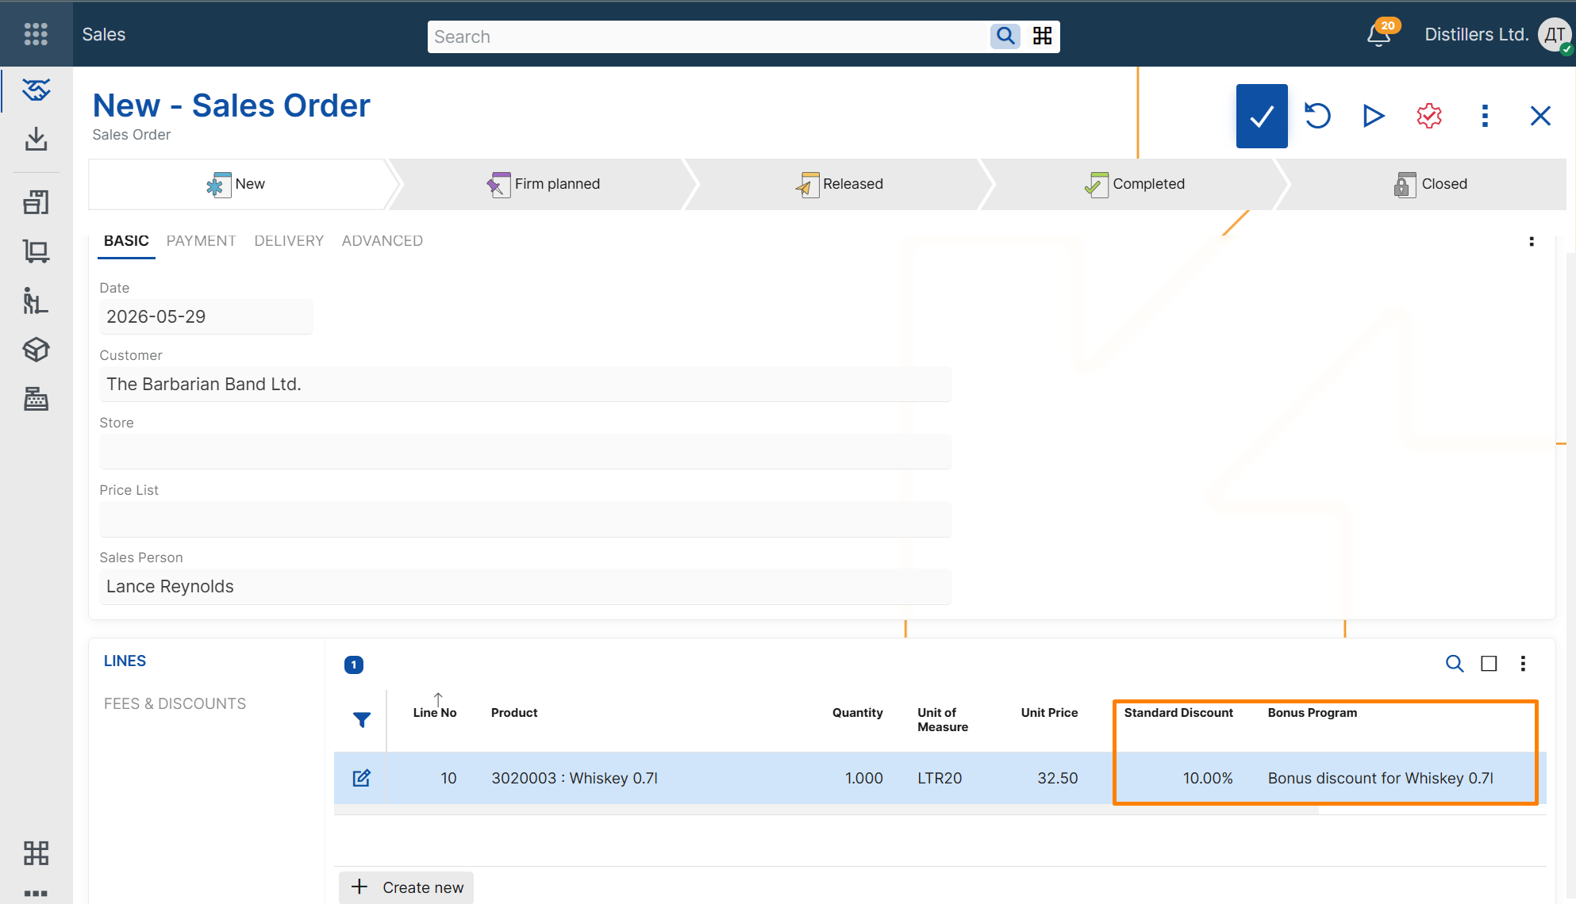Open the lines filter funnel
This screenshot has width=1576, height=904.
point(361,720)
